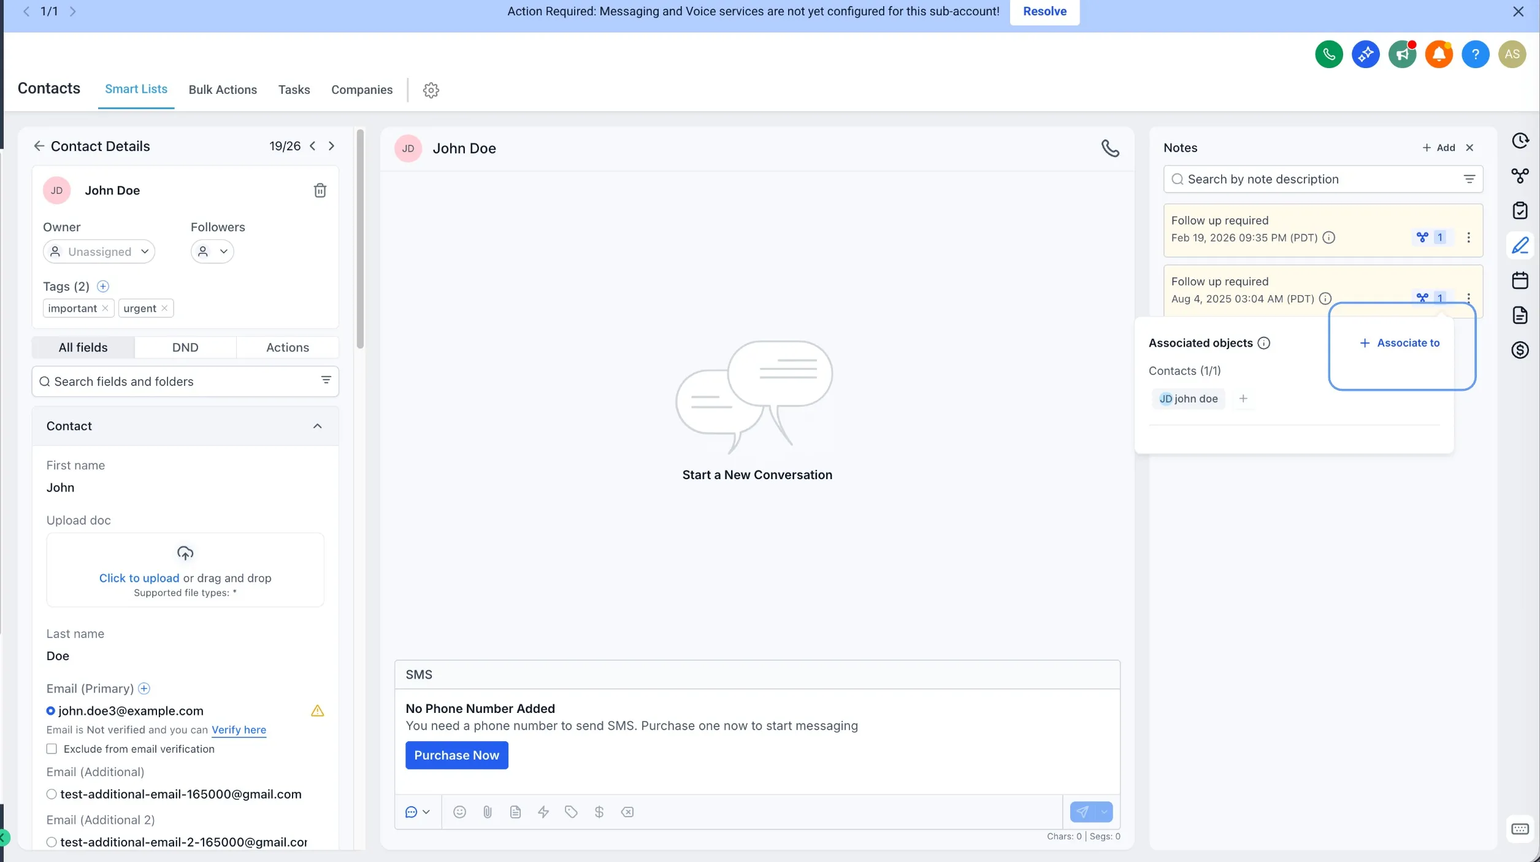Open the Owner Unassigned dropdown

pyautogui.click(x=99, y=252)
